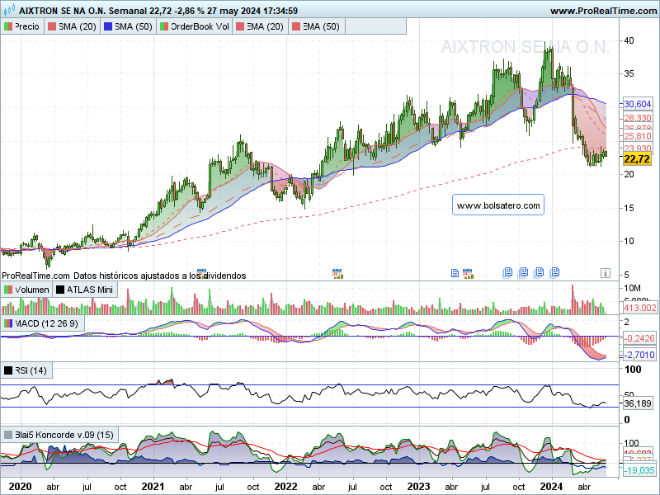Viewport: 660px width, 495px height.
Task: Click the 413.002 volume value label
Action: (x=639, y=308)
